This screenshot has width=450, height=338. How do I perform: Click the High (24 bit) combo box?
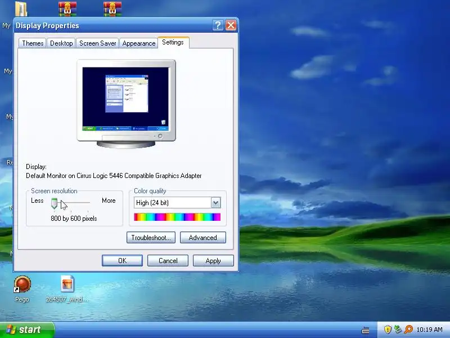pyautogui.click(x=177, y=203)
